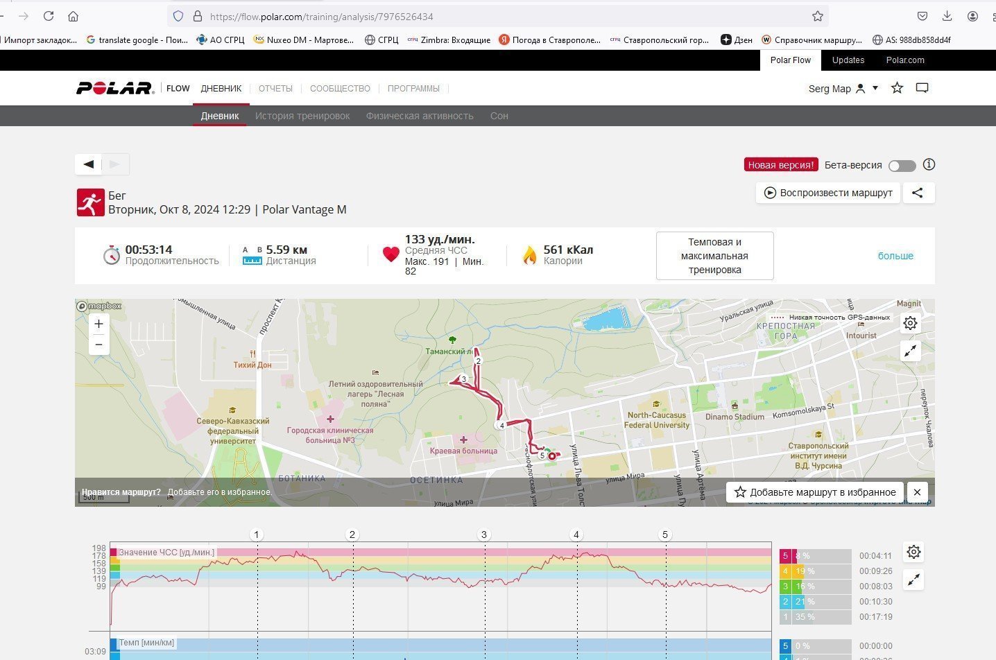Open the shield tracking protection icon
Viewport: 996px width, 660px height.
(178, 16)
